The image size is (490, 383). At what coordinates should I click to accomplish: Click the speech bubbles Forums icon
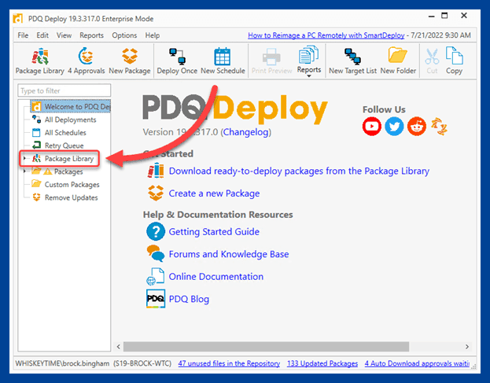(155, 253)
